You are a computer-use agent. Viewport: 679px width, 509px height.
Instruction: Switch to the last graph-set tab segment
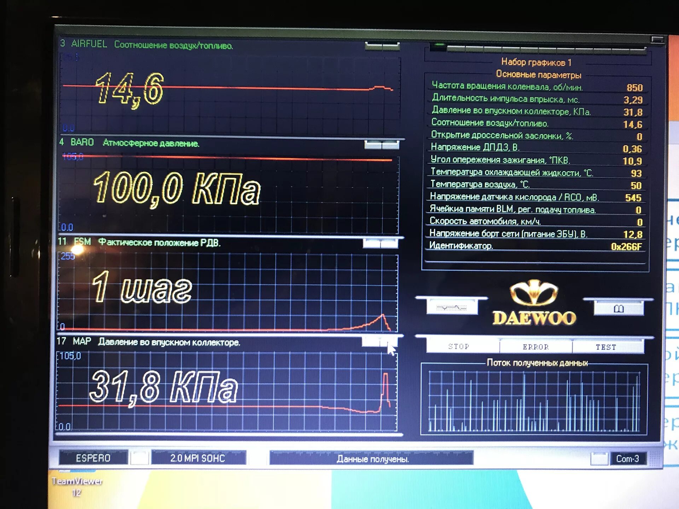pyautogui.click(x=638, y=51)
